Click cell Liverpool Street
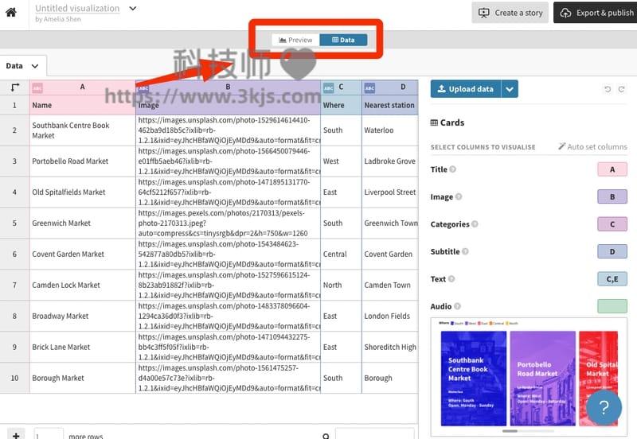Viewport: 637px width, 439px height. [390, 192]
